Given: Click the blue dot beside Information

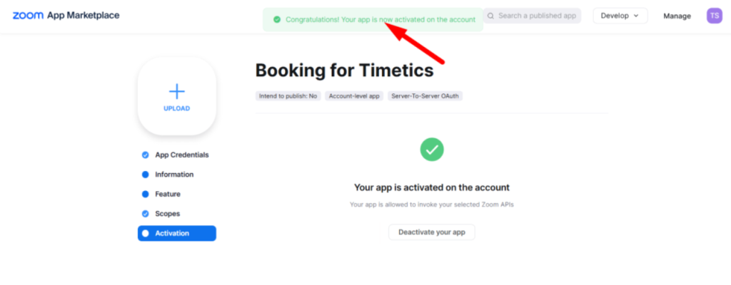Looking at the screenshot, I should click(145, 175).
